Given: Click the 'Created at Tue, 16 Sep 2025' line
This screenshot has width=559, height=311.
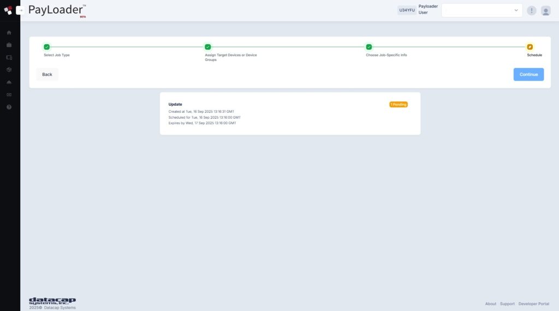Looking at the screenshot, I should [x=201, y=111].
